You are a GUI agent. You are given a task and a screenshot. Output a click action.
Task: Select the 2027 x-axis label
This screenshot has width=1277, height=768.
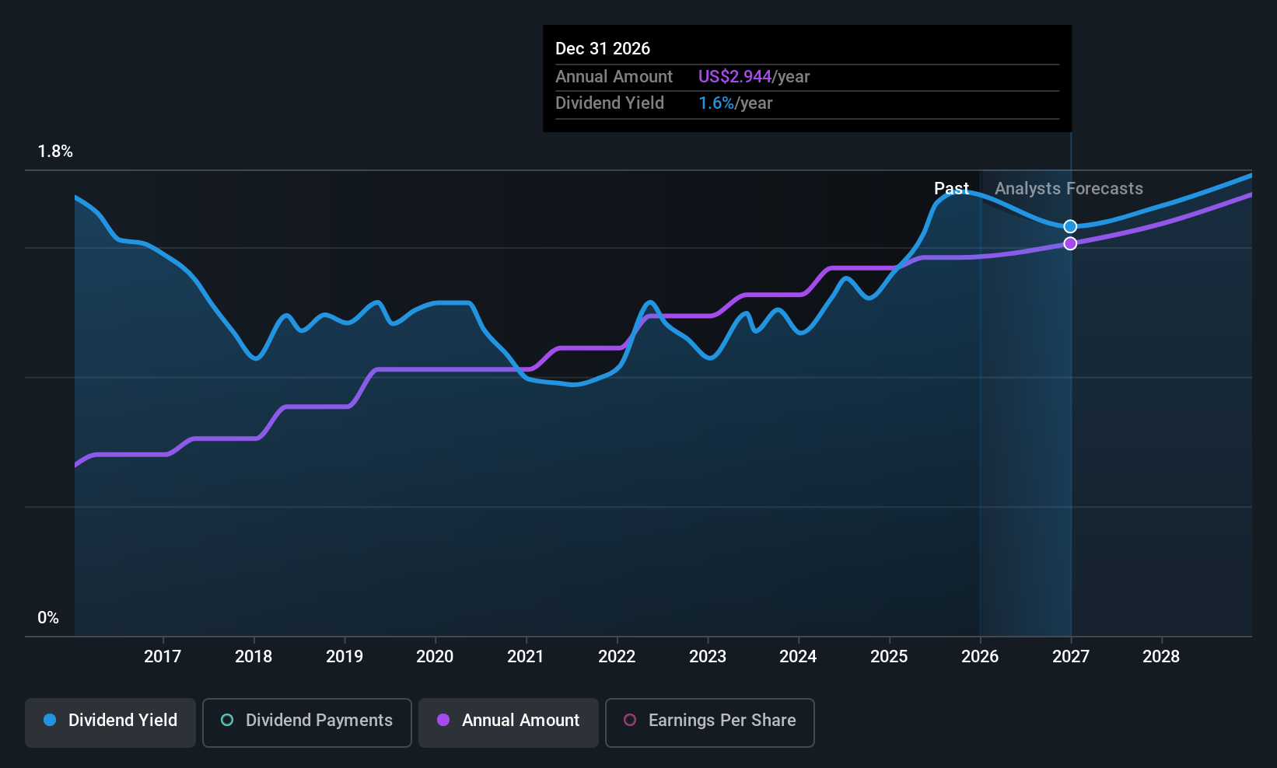1071,657
